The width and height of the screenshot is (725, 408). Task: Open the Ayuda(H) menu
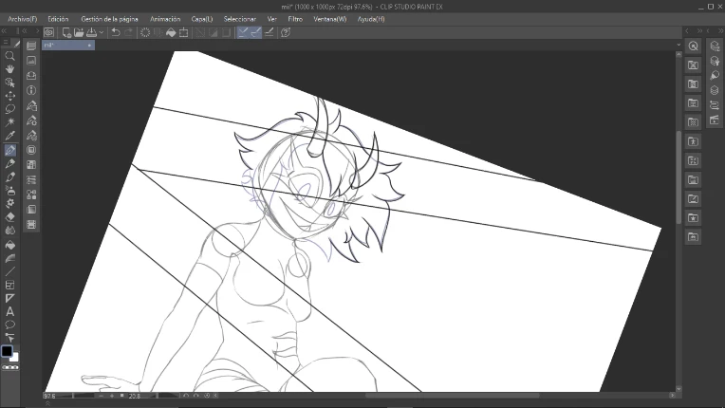click(371, 19)
